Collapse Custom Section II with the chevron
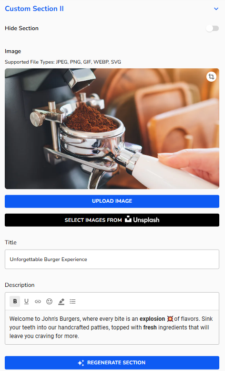 (x=216, y=9)
